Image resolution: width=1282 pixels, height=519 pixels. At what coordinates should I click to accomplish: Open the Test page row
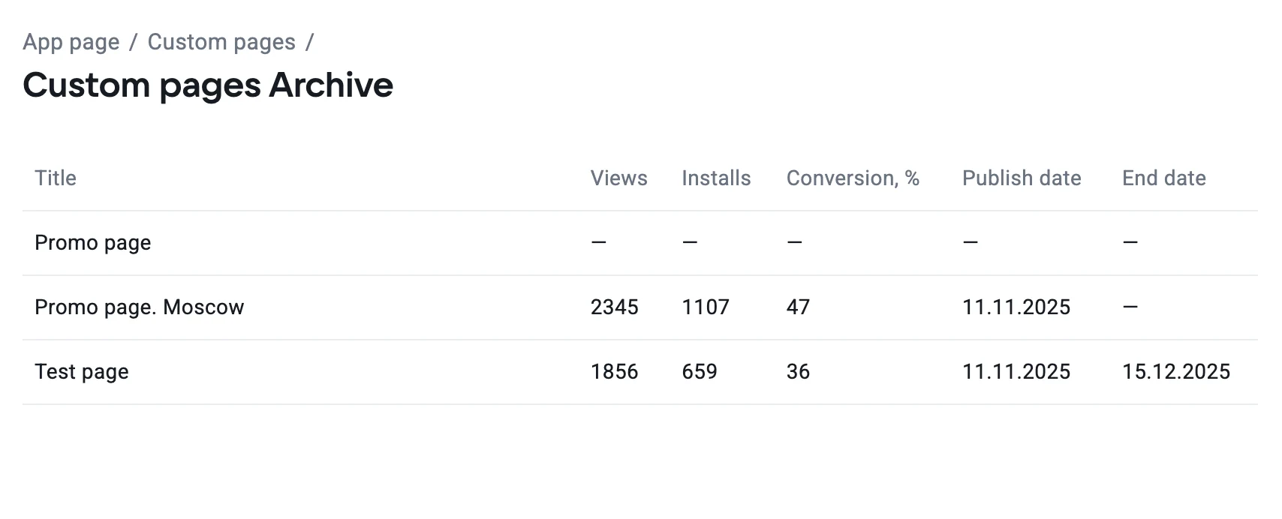point(82,371)
